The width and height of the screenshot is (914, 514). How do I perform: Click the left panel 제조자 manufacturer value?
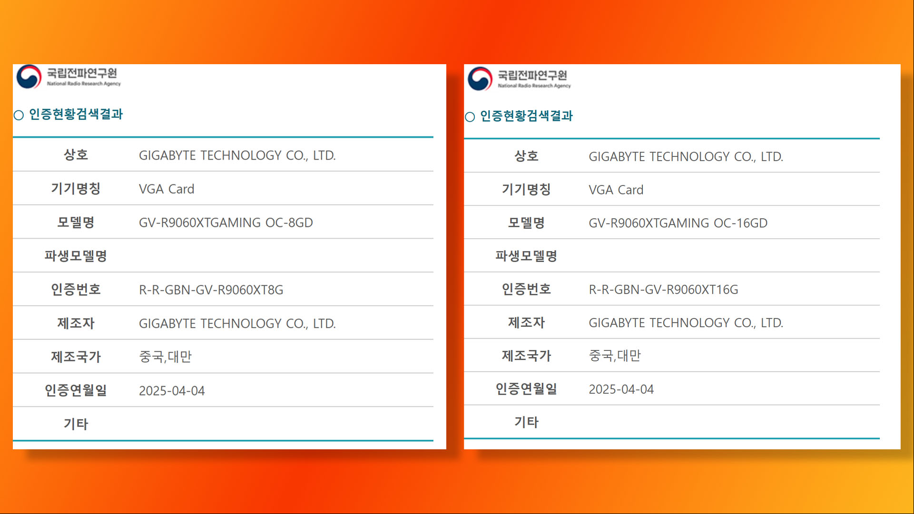[237, 323]
